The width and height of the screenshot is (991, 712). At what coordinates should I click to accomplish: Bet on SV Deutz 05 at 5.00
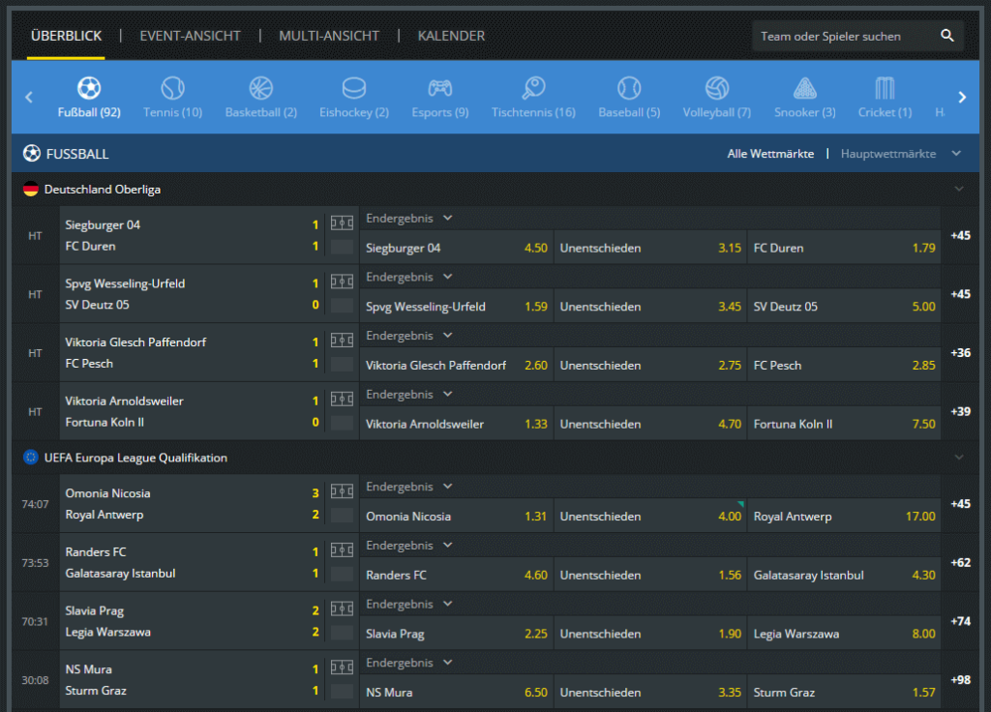[x=844, y=307]
